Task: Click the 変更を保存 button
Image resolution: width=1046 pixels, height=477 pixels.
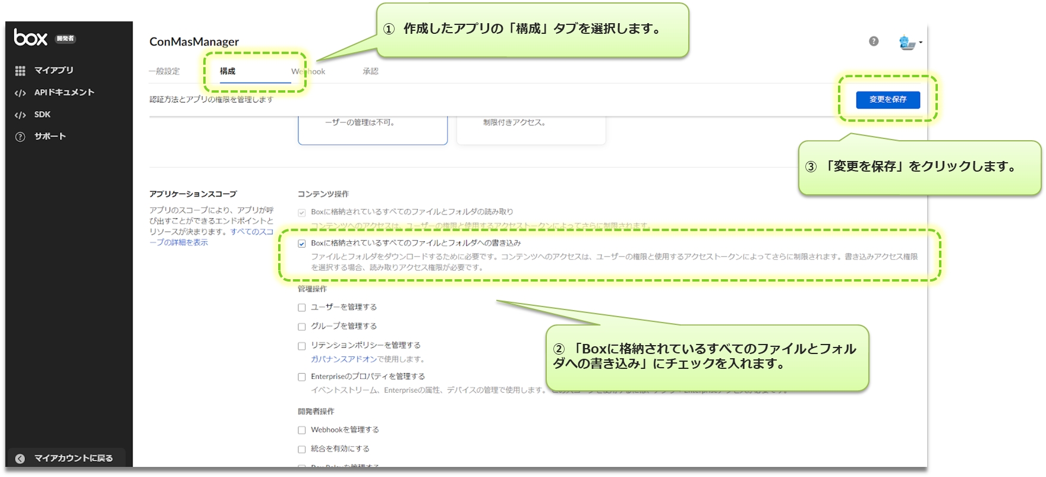Action: point(888,100)
